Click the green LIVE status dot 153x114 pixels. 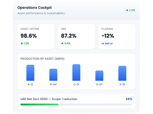coord(127,10)
